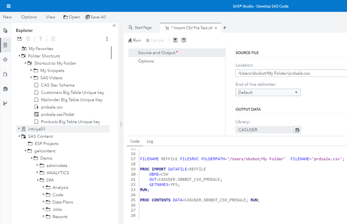Viewport: 347px width, 224px height.
Task: Click the Upload icon in Explorer toolbar
Action: [x=41, y=39]
